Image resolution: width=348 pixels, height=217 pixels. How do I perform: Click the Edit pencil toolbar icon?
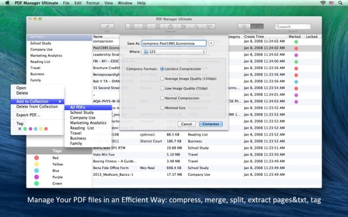pyautogui.click(x=107, y=27)
